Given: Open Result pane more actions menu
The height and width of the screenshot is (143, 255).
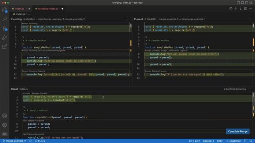Looking at the screenshot, I should point(250,89).
